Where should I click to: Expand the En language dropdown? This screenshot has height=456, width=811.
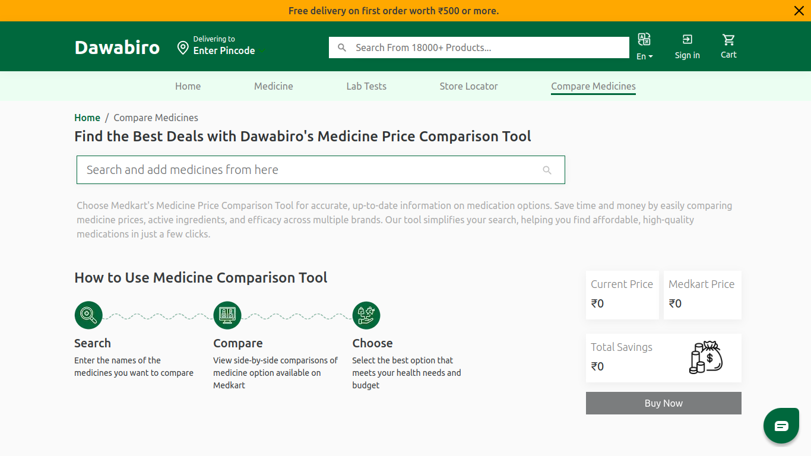(645, 56)
